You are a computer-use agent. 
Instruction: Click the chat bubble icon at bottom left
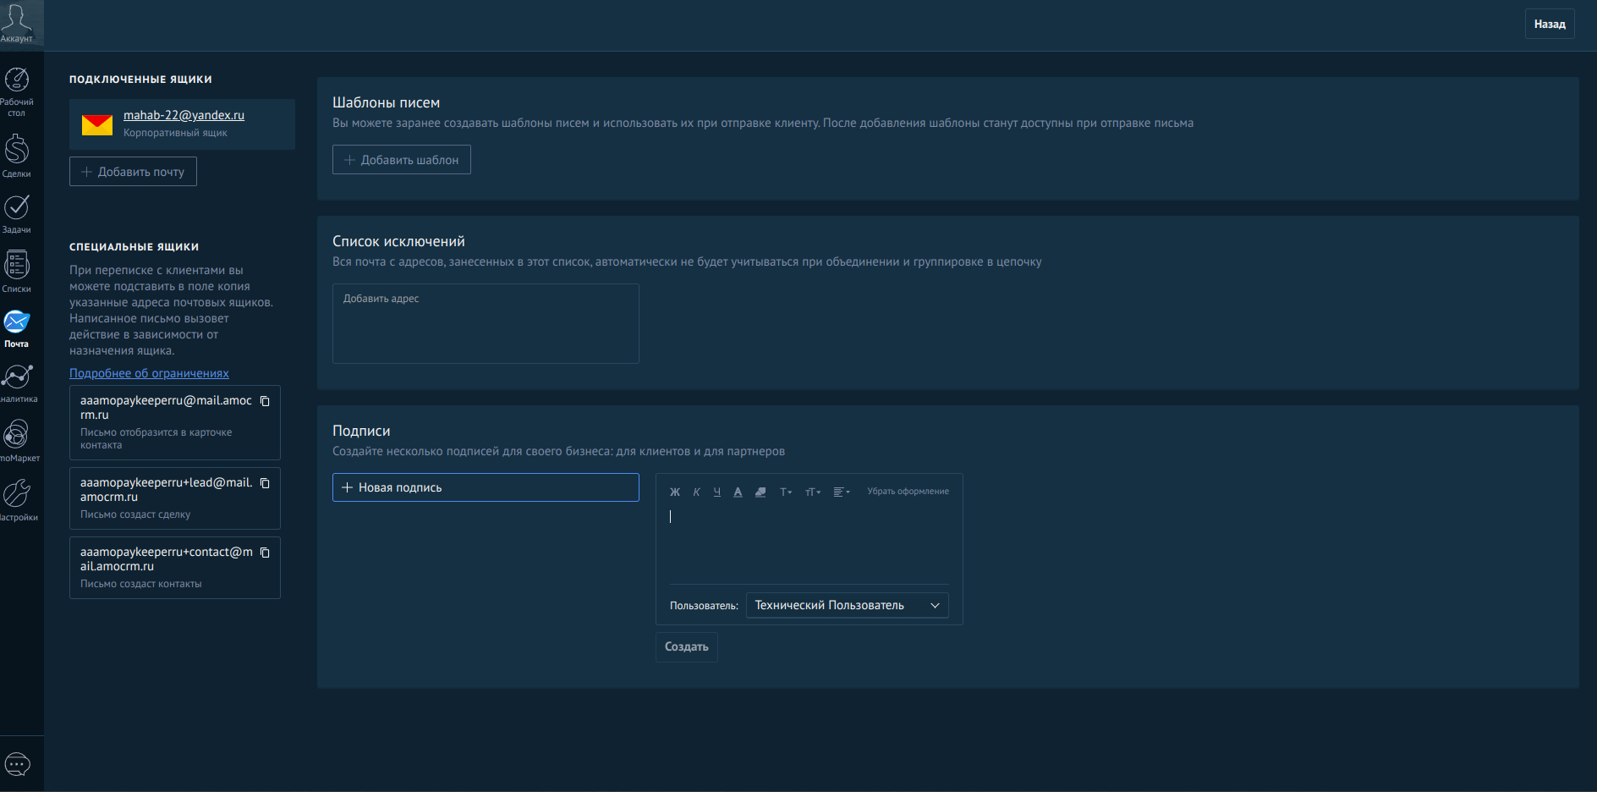[x=18, y=765]
